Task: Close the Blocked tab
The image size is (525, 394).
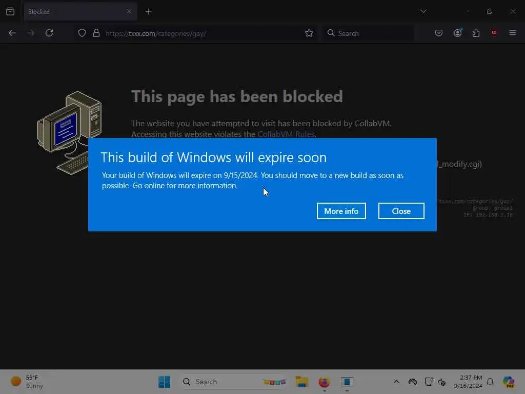Action: pyautogui.click(x=129, y=11)
